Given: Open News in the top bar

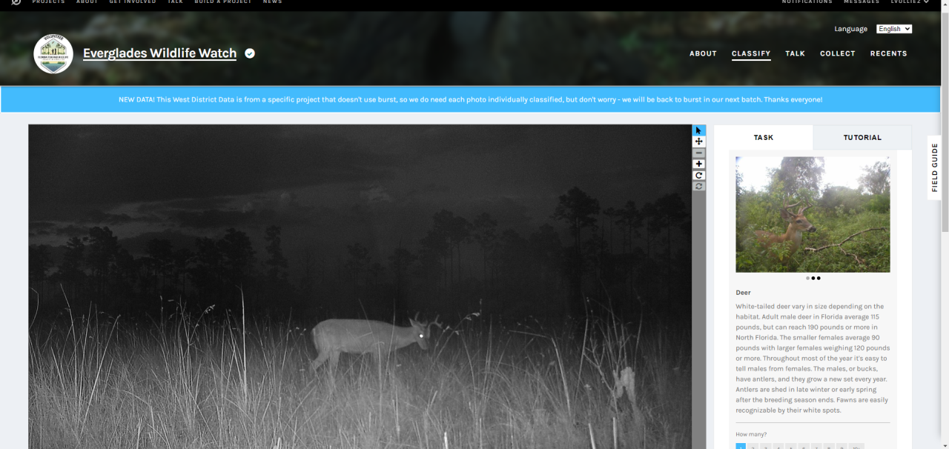Looking at the screenshot, I should pyautogui.click(x=273, y=2).
